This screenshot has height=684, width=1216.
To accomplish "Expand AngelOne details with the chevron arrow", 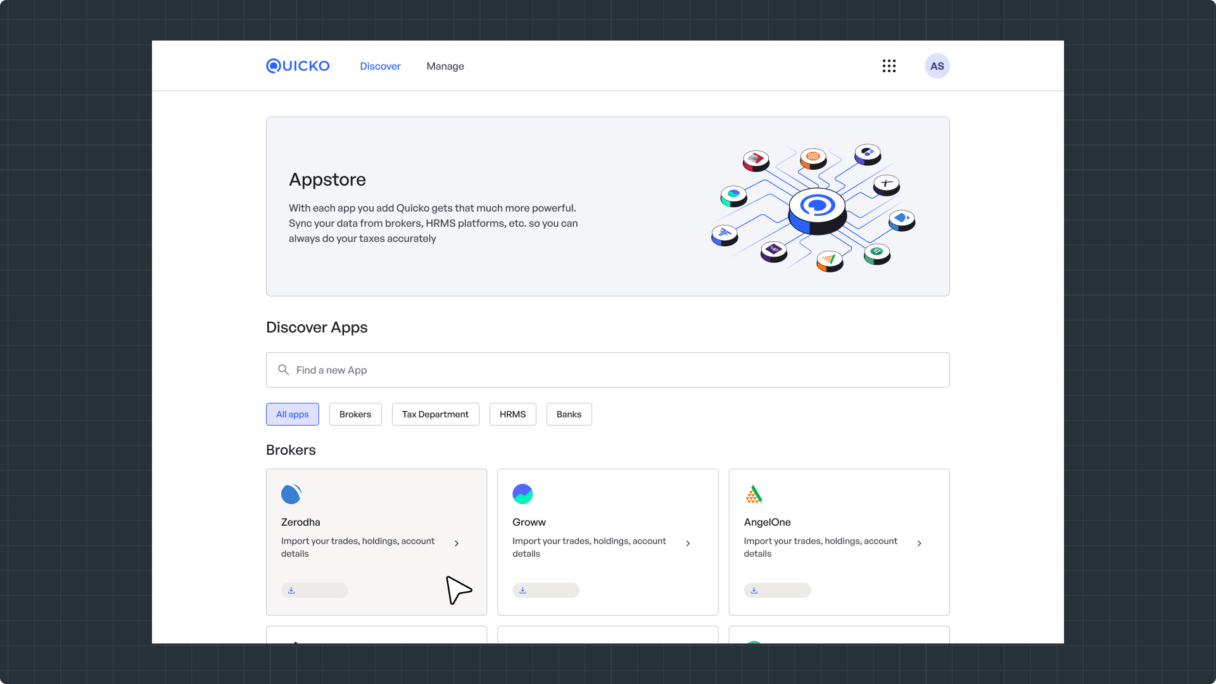I will tap(919, 543).
